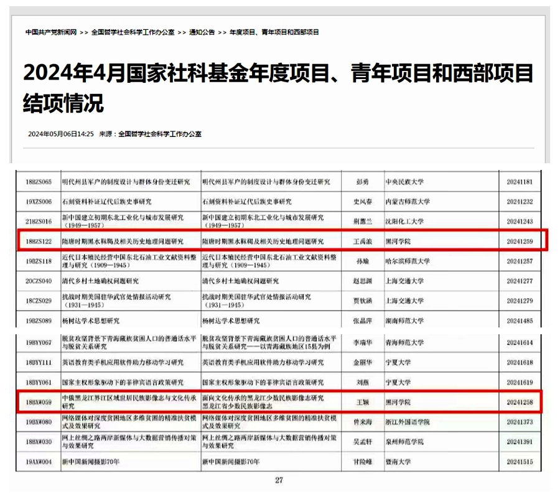Viewport: 560px width, 498px height.
Task: Select project number 18BYY061
Action: pyautogui.click(x=39, y=383)
